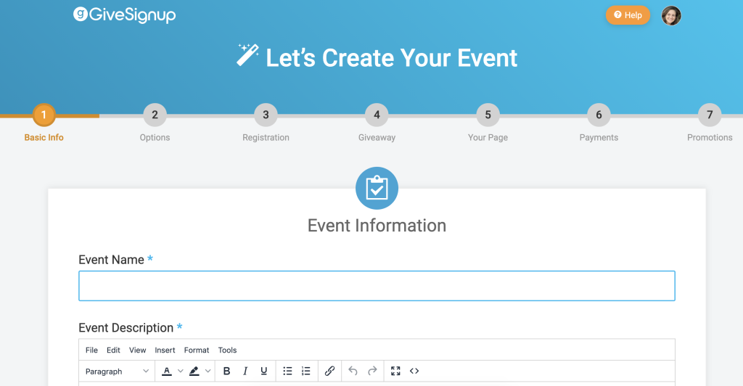Toggle underline formatting in the editor
743x386 pixels.
[x=263, y=371]
